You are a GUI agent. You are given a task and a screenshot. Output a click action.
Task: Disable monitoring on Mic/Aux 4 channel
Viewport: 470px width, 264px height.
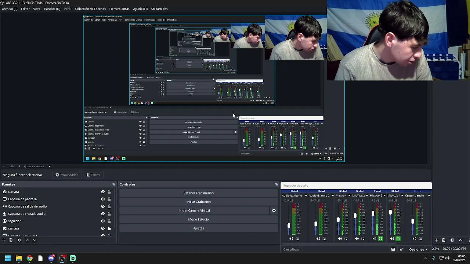(x=398, y=239)
